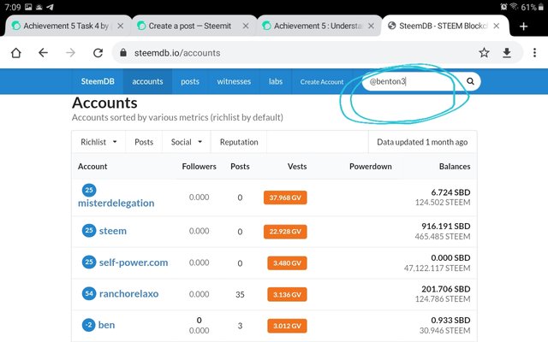This screenshot has width=548, height=342.
Task: Tap the browser home icon
Action: 16,53
